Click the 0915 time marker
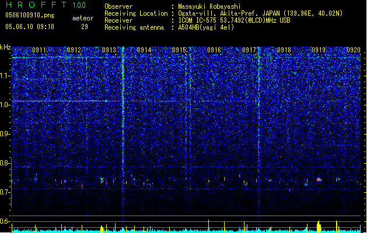367x233 pixels. 179,50
